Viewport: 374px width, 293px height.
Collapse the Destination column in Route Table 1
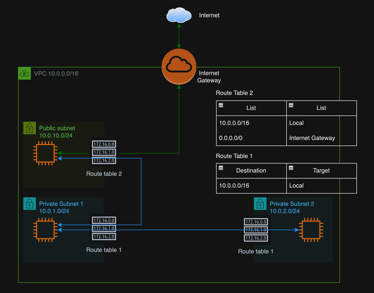(221, 168)
